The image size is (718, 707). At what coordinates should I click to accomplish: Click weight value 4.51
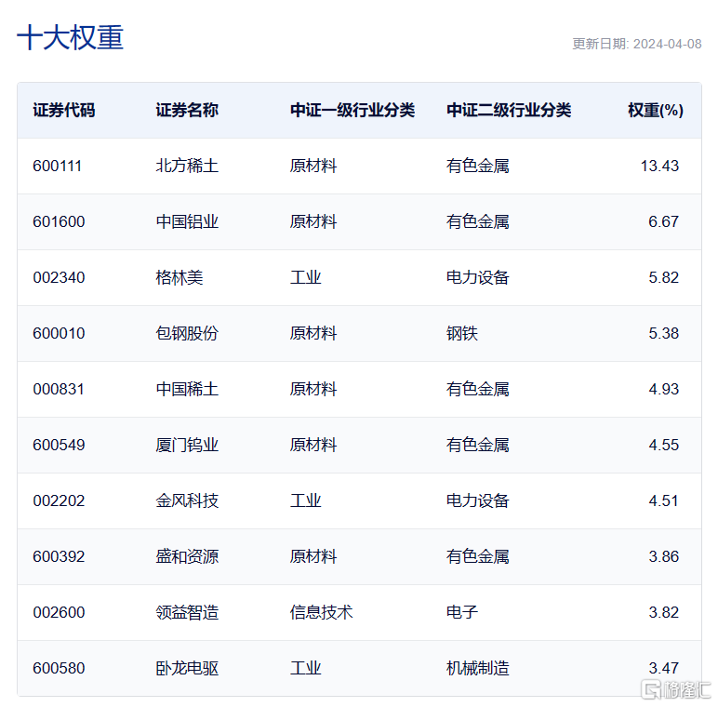click(663, 500)
